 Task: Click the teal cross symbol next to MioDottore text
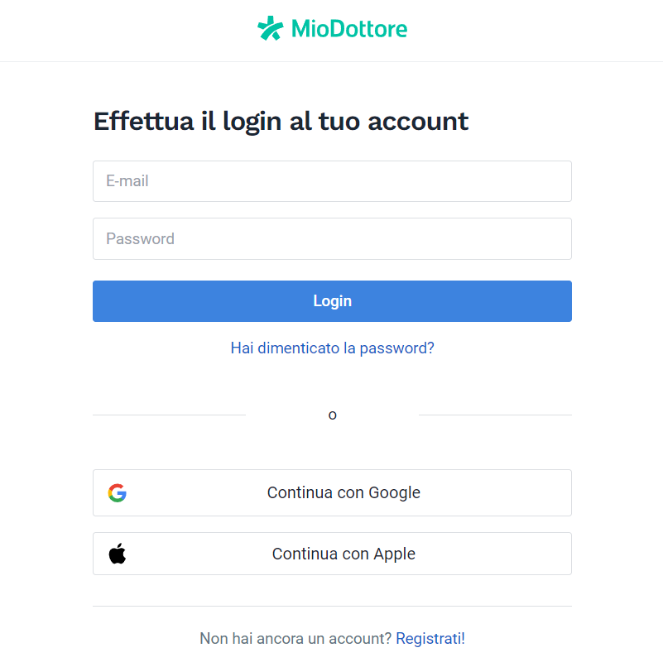(x=268, y=28)
